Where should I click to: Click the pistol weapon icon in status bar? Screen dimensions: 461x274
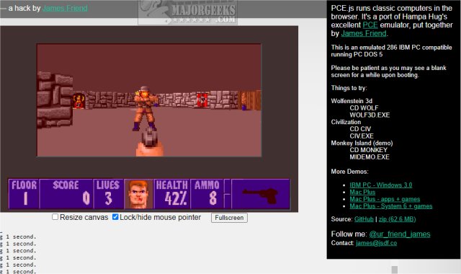[260, 195]
